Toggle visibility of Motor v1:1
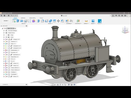This screenshot has width=131, height=98. (x=7, y=44)
